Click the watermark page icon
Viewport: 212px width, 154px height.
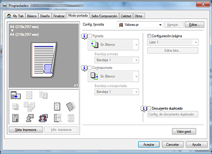pos(57,107)
